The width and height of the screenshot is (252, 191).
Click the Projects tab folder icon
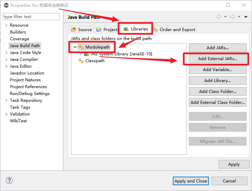pos(99,29)
